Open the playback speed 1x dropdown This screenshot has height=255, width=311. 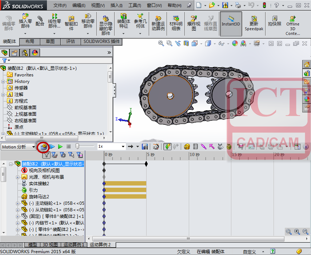[x=123, y=147]
